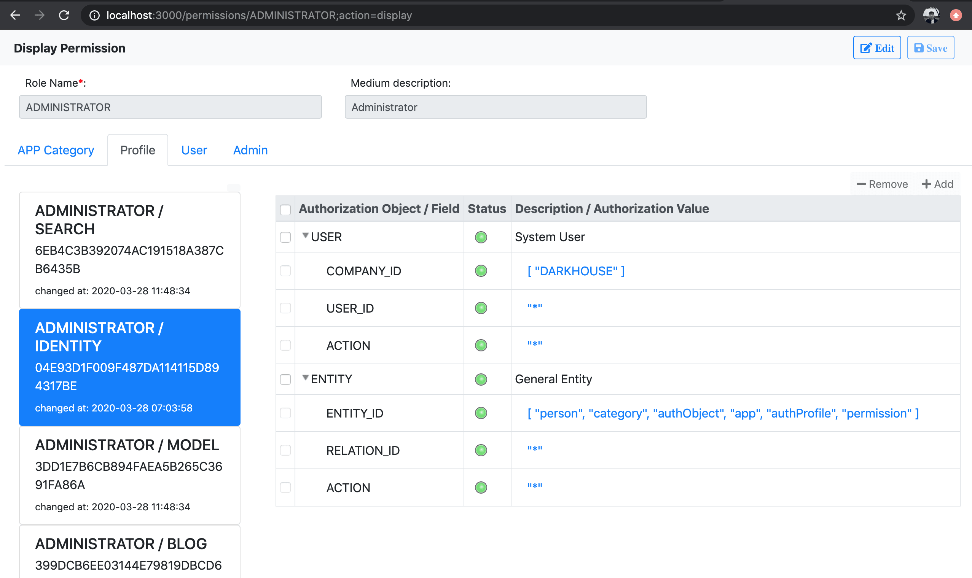The width and height of the screenshot is (972, 578).
Task: Switch to the Admin tab
Action: (250, 150)
